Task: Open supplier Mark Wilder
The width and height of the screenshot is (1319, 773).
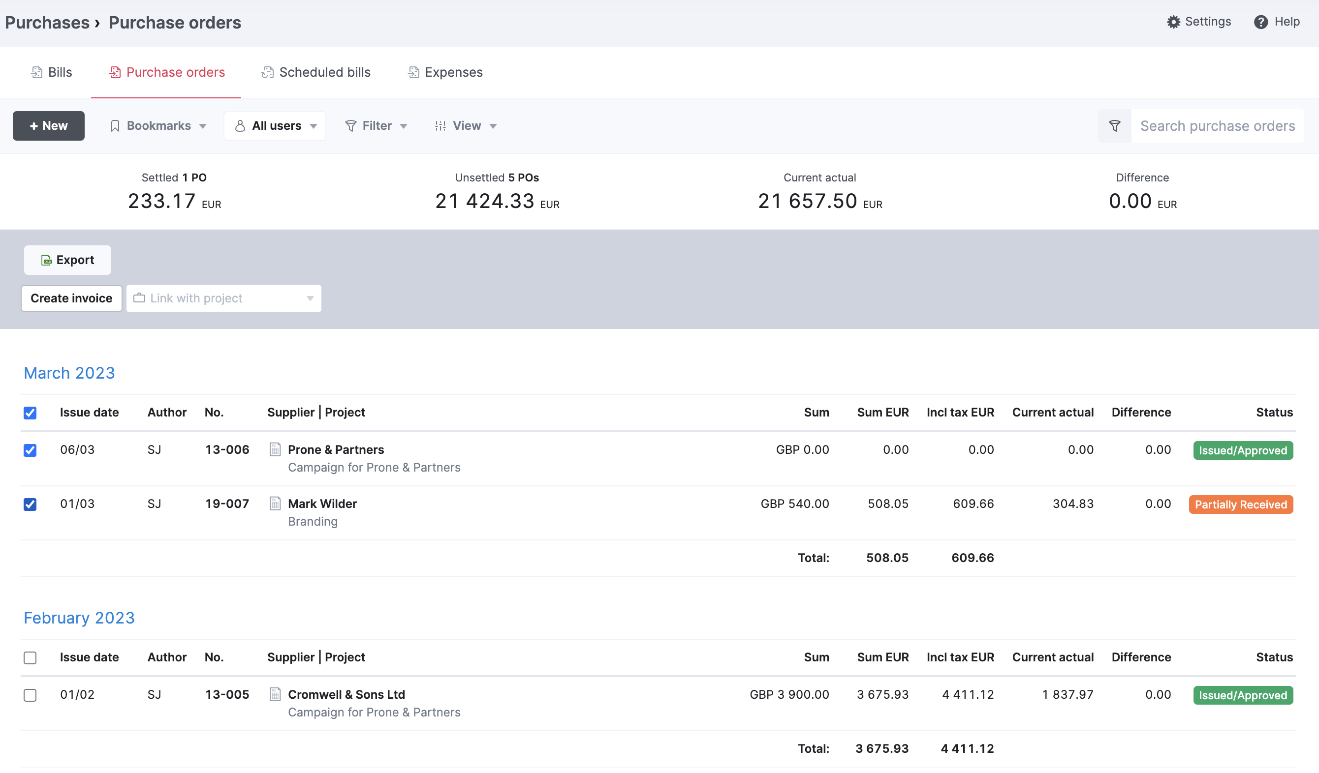Action: coord(322,503)
